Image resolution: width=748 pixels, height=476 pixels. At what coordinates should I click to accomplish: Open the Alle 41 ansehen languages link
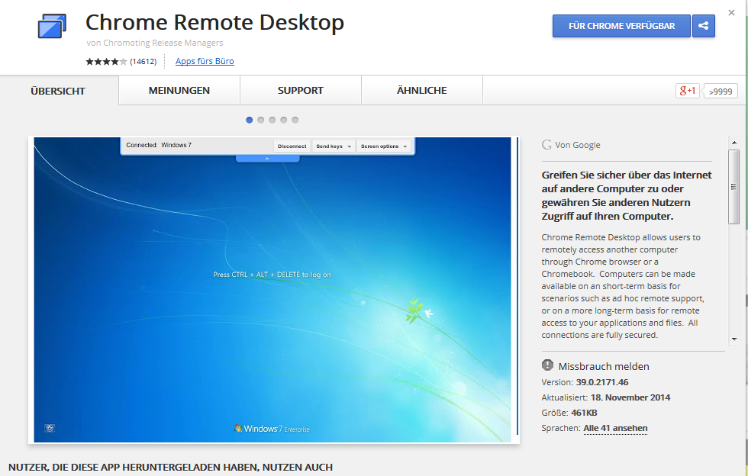coord(615,428)
